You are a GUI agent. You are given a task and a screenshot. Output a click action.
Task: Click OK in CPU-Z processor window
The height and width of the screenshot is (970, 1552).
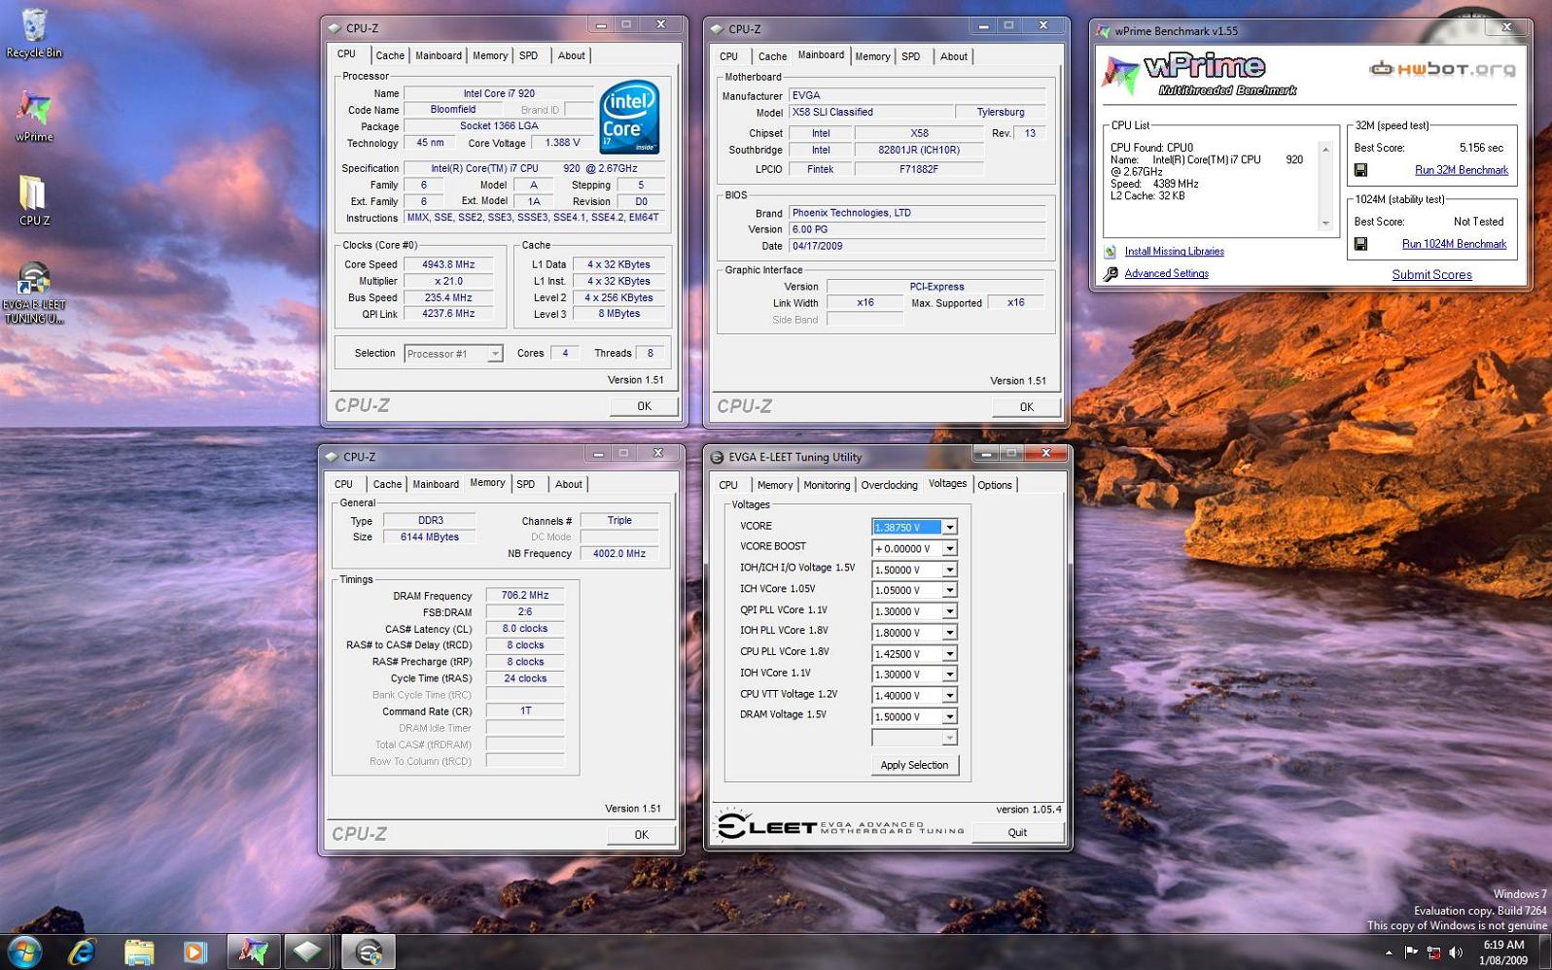pyautogui.click(x=644, y=406)
